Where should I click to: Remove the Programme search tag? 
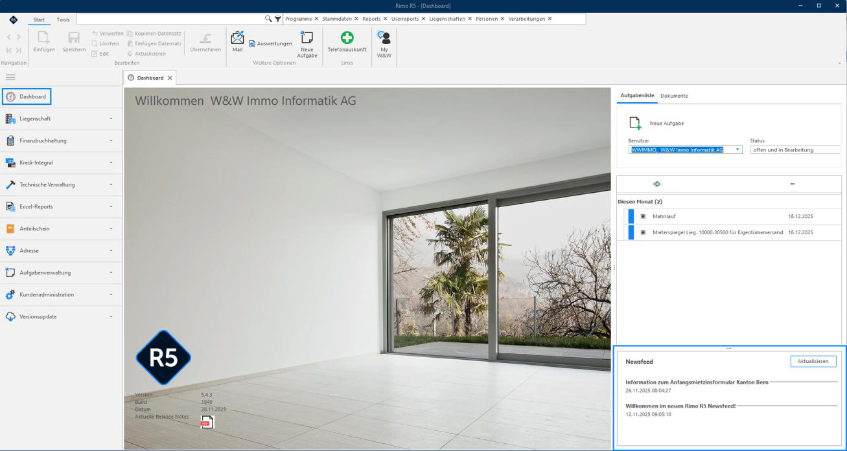316,19
